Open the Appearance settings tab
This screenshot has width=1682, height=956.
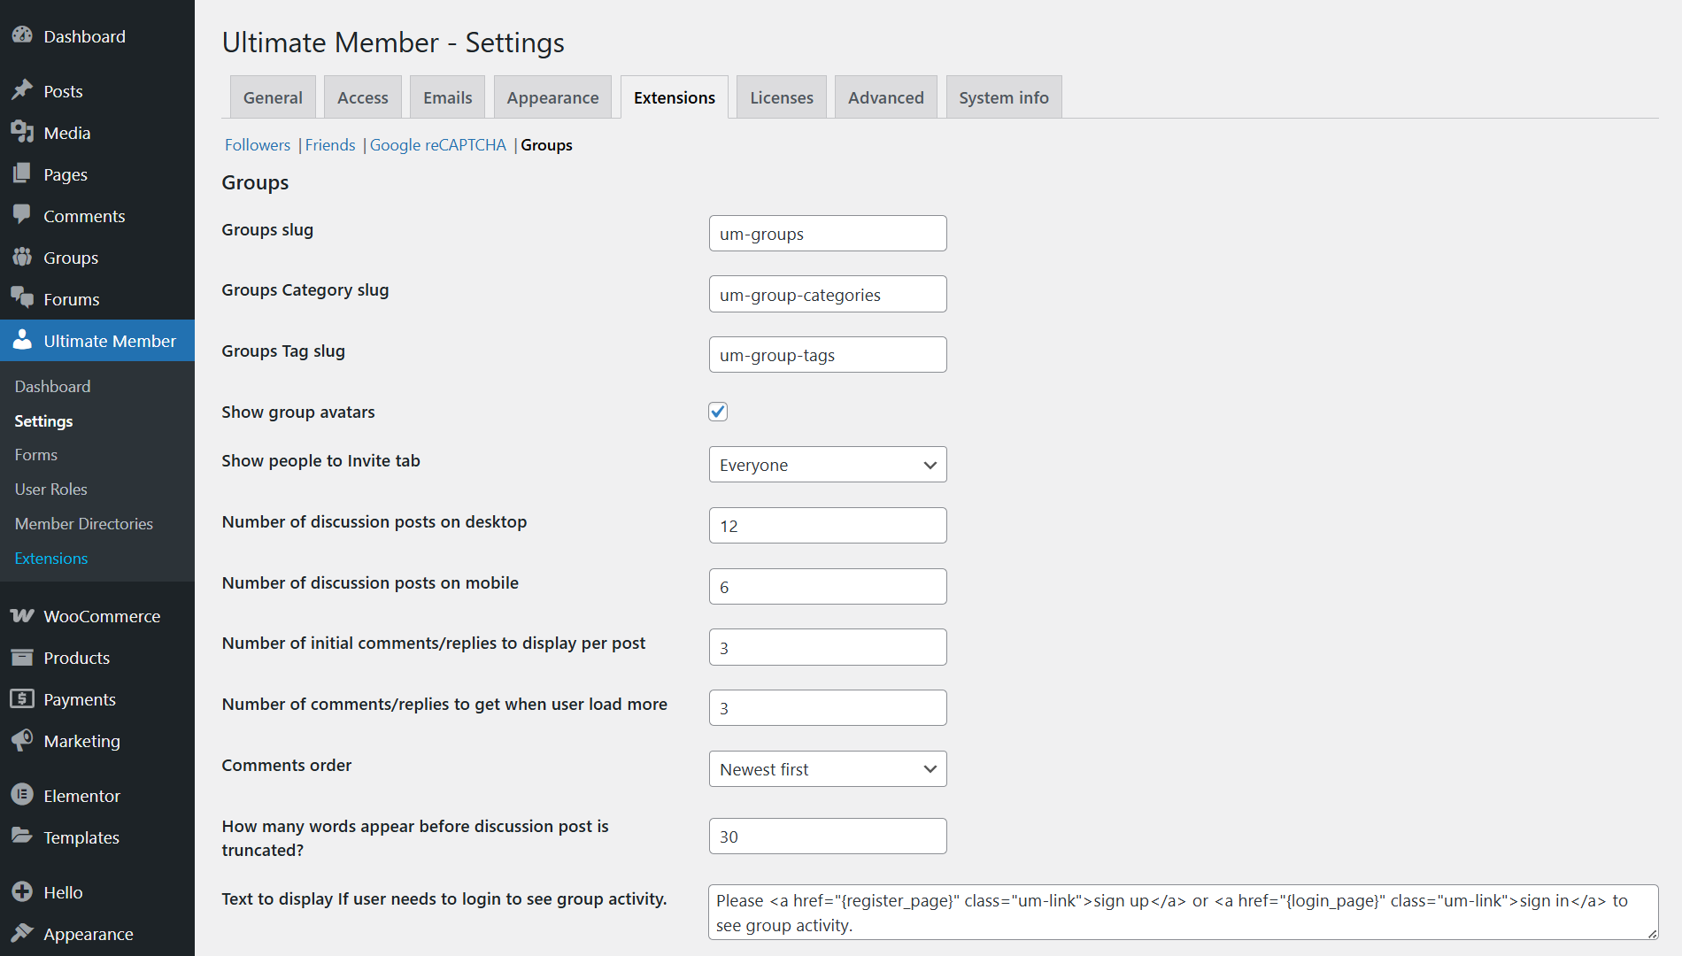552,97
